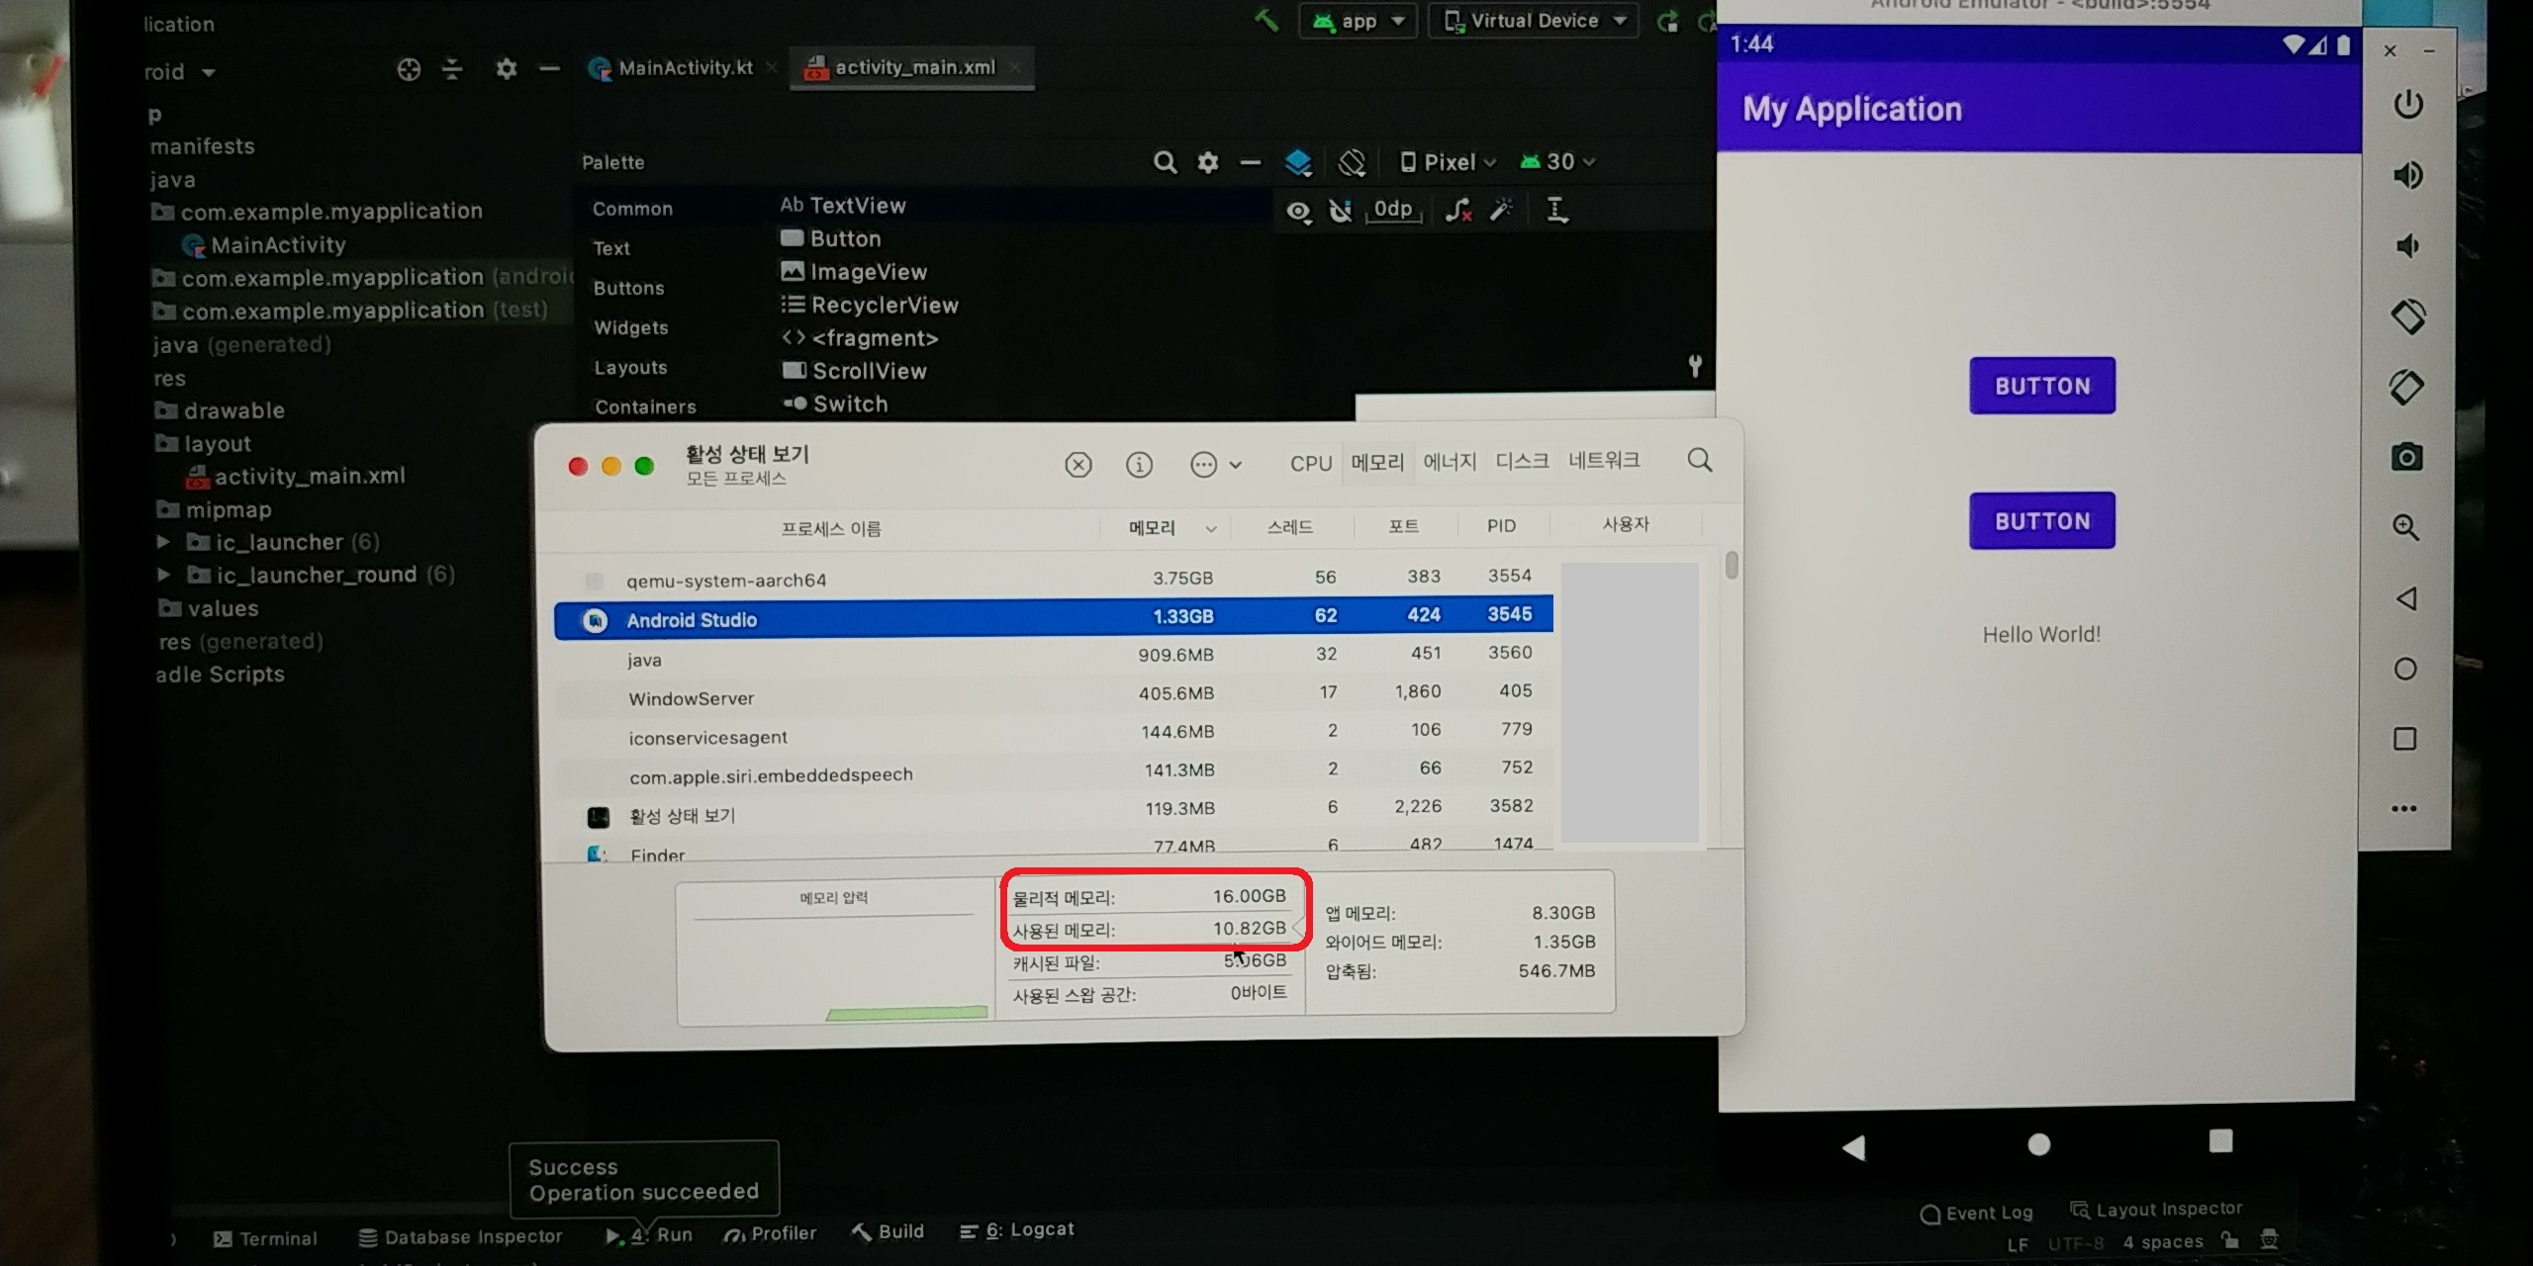Select the qemu-system-aarch64 process row

[x=1053, y=579]
